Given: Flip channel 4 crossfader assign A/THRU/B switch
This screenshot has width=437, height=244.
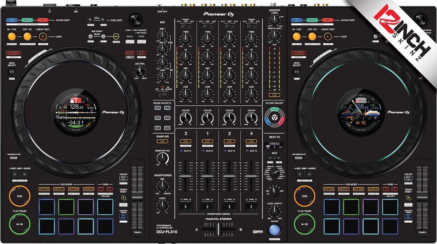Looking at the screenshot, I should [251, 207].
